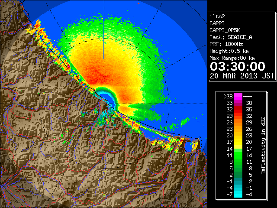The height and width of the screenshot is (208, 277).
Task: Click the 'PRF: 1800Hz' text
Action: [x=226, y=44]
